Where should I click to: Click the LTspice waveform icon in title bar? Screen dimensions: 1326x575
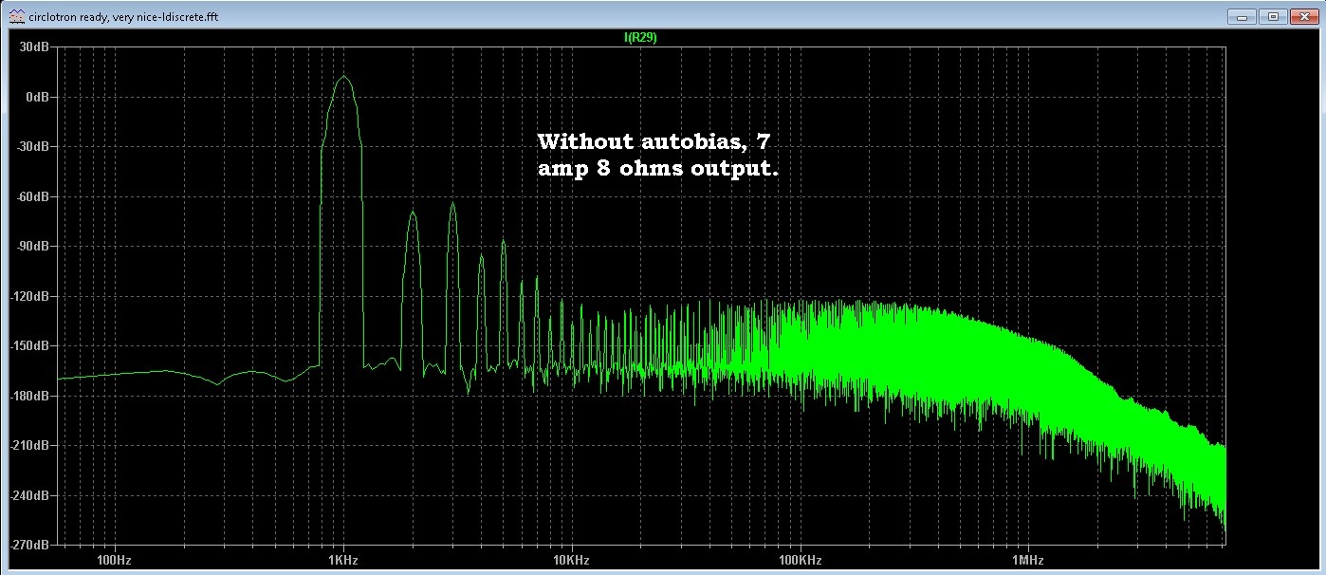[16, 16]
